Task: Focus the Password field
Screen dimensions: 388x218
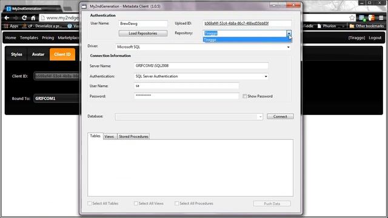Action: [186, 96]
